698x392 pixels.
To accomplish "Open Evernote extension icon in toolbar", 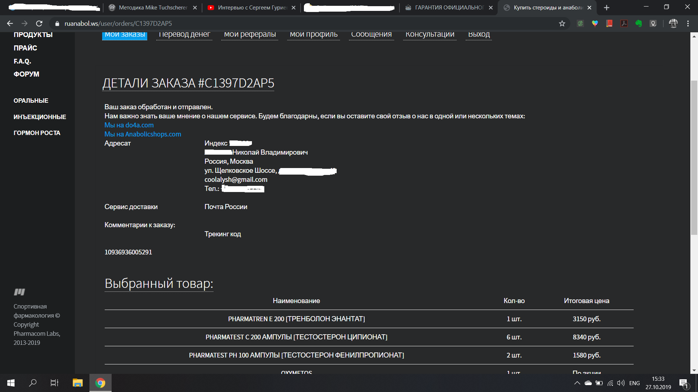I will 638,24.
